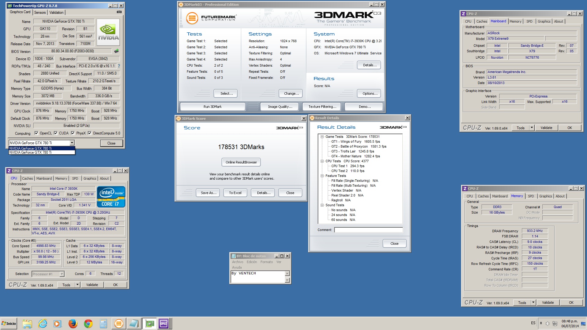Click the To Excel button
The width and height of the screenshot is (587, 330).
235,193
